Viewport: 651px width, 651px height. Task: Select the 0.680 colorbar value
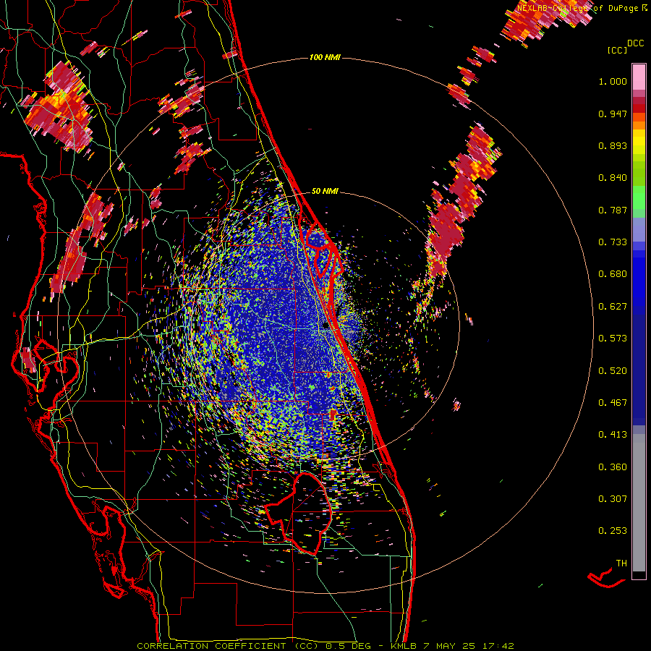pos(613,274)
